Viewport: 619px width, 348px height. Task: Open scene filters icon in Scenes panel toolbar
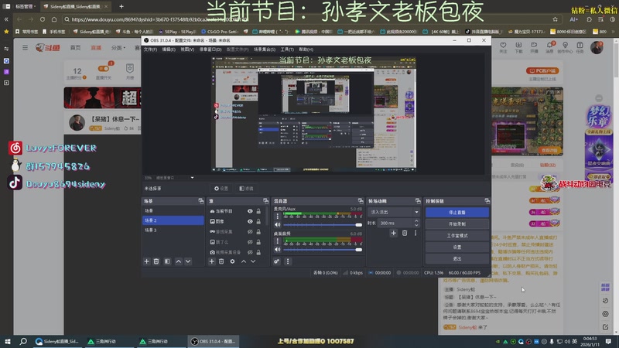point(167,261)
